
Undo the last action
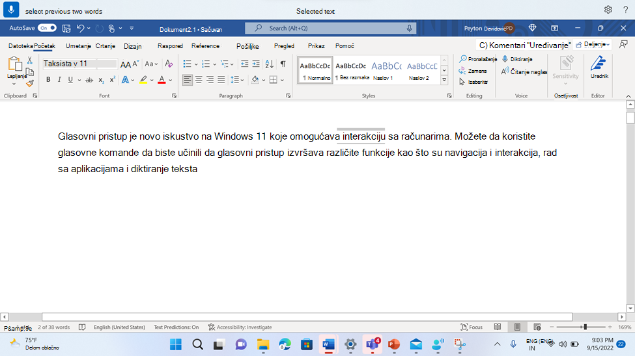tap(80, 29)
